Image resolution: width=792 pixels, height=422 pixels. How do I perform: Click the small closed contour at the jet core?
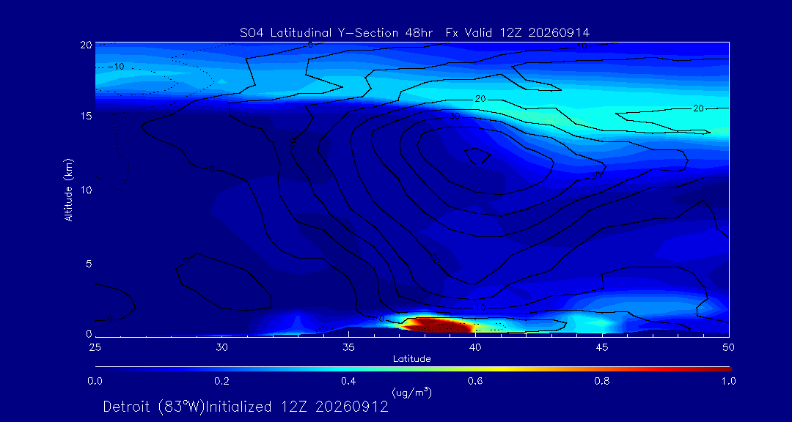477,156
